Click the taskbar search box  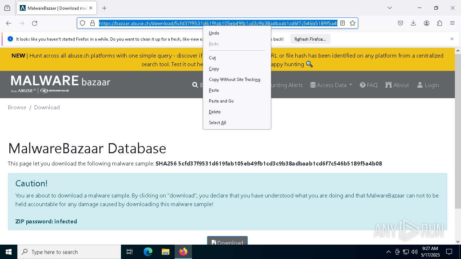(69, 252)
